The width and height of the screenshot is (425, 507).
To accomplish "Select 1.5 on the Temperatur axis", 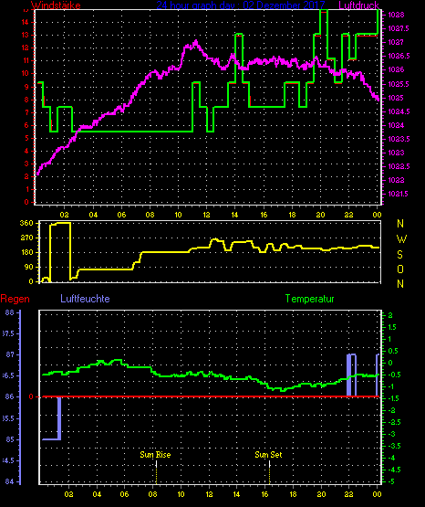I will 392,327.
